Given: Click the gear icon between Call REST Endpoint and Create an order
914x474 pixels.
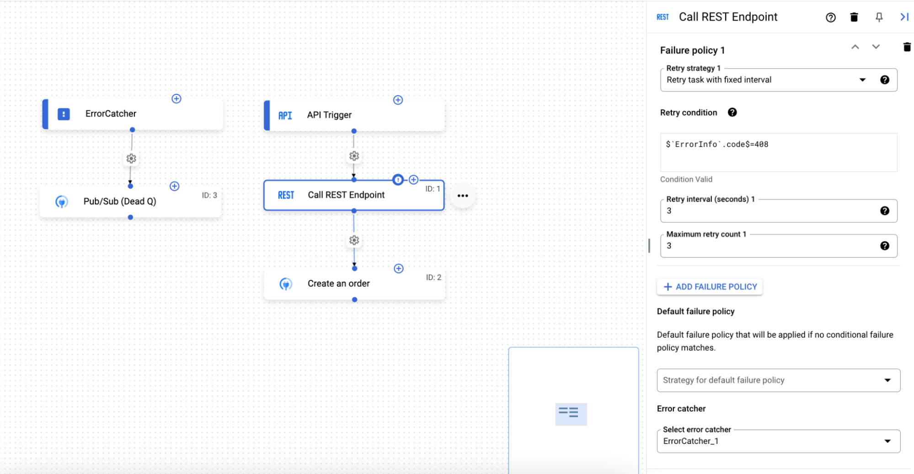Looking at the screenshot, I should [354, 240].
